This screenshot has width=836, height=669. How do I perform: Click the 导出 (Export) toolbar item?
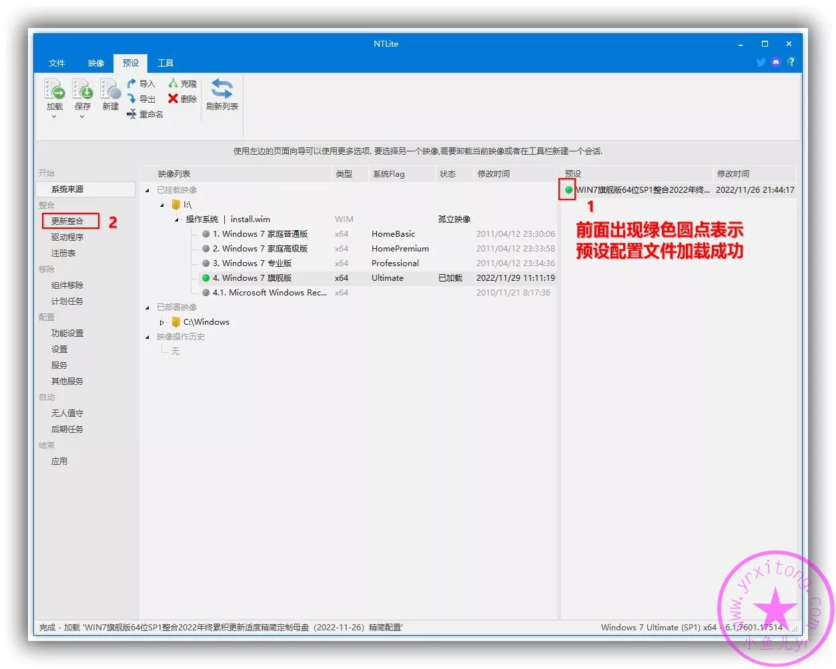(141, 99)
